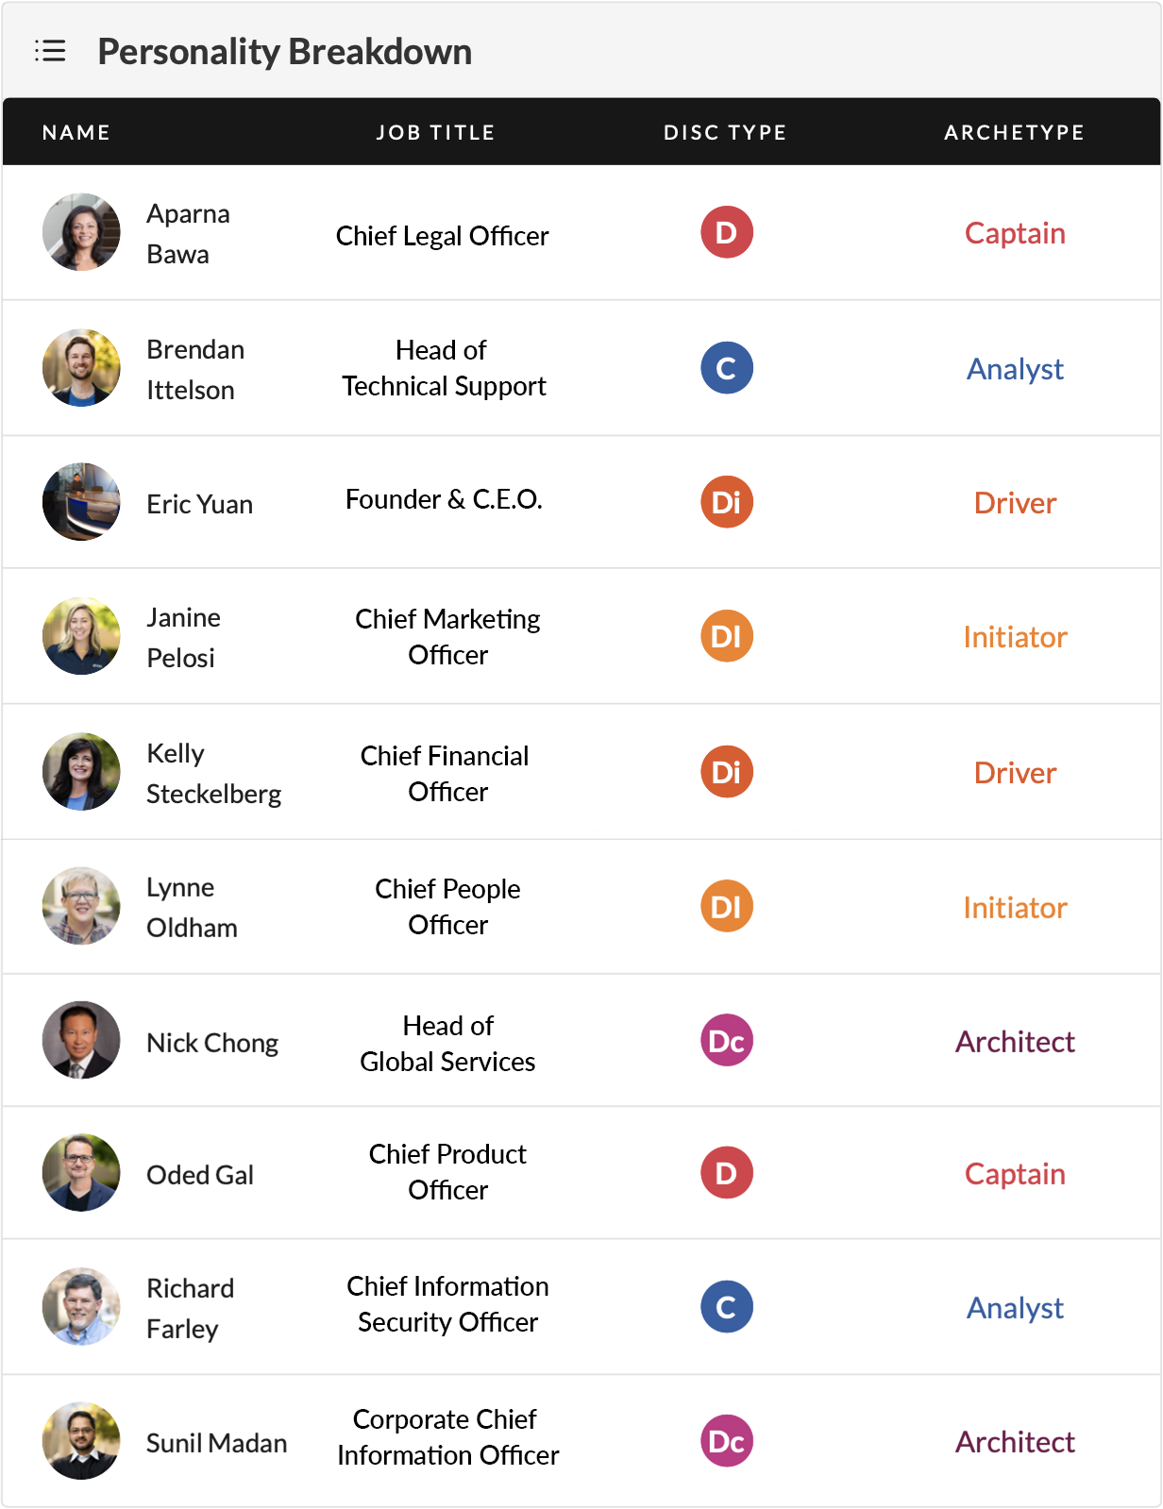Sort by the DISC TYPE column header

[x=725, y=132]
